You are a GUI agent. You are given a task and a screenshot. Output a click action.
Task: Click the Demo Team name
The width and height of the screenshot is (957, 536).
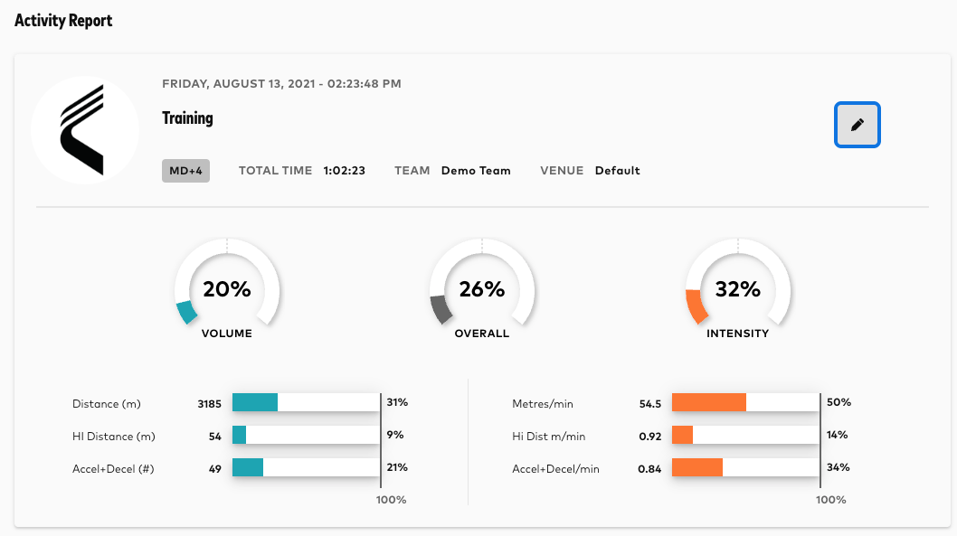pos(476,171)
